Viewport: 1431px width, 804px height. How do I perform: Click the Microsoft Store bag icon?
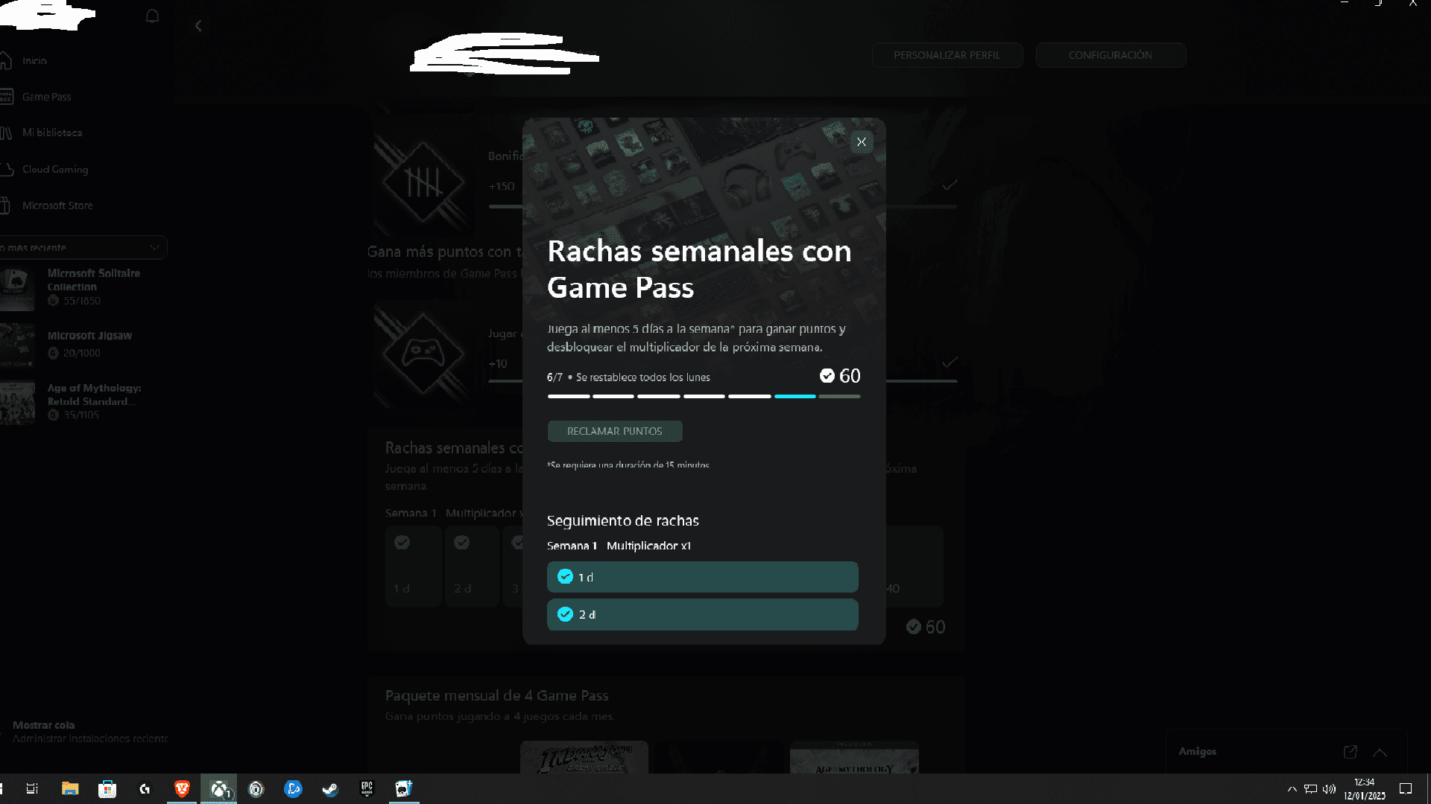click(x=6, y=205)
